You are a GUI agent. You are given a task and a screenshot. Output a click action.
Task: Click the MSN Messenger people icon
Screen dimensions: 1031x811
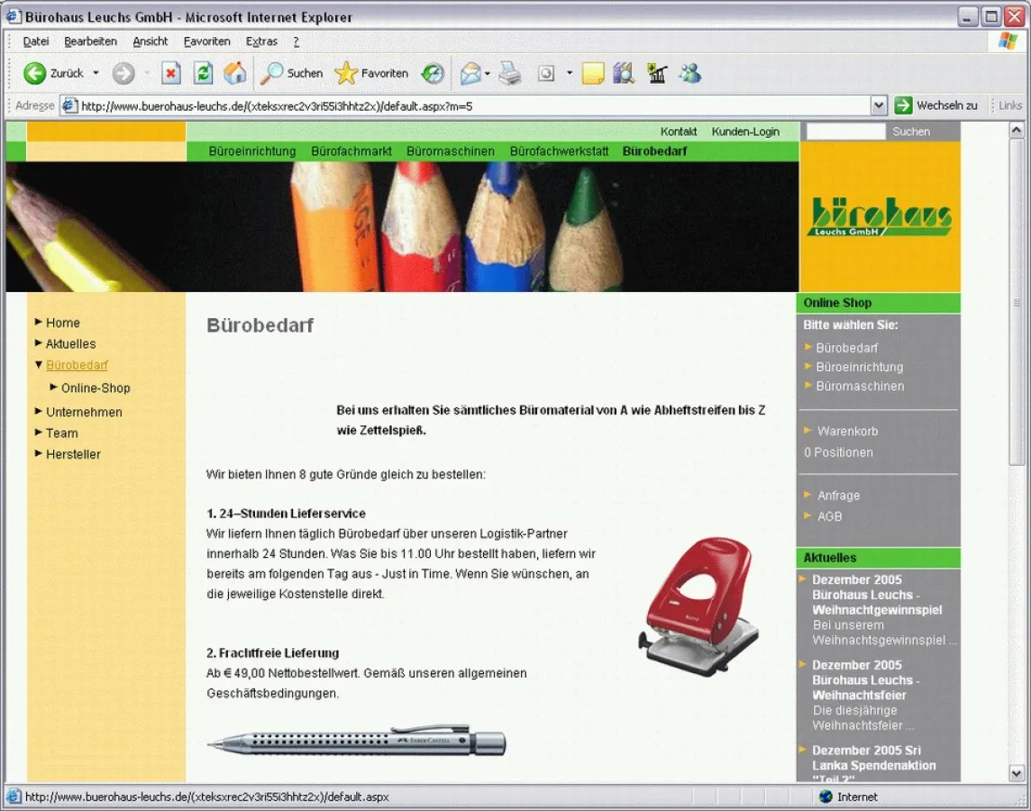pos(688,73)
